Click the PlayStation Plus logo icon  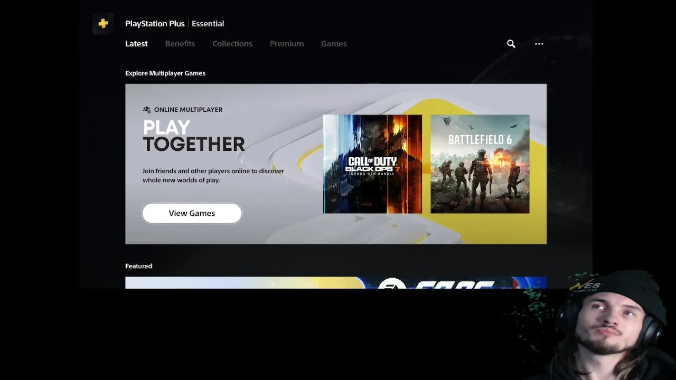coord(103,24)
